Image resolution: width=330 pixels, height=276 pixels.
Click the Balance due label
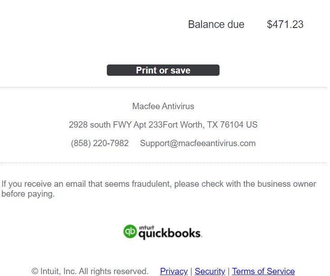click(x=216, y=24)
